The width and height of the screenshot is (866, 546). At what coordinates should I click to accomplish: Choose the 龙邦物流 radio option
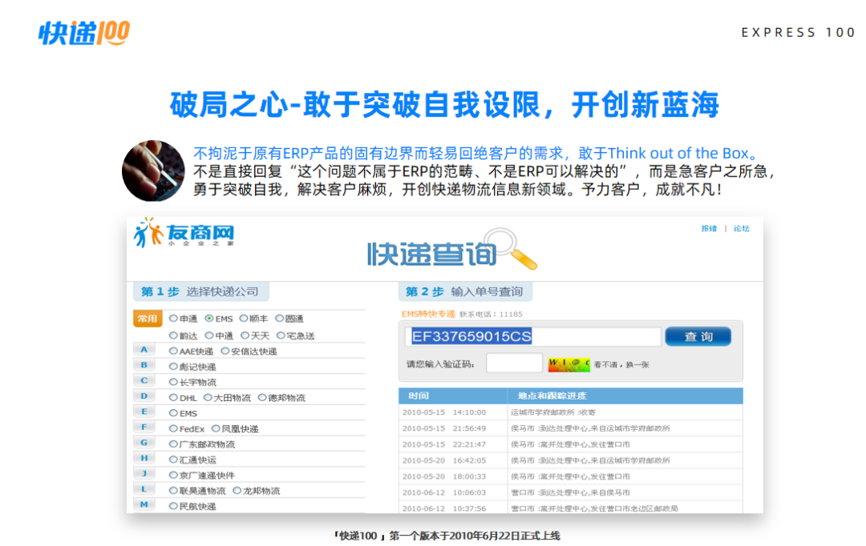click(x=237, y=490)
